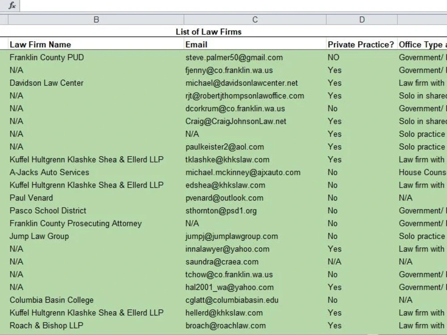Select the pvenard@outlook.com cell
The width and height of the screenshot is (447, 335).
pyautogui.click(x=255, y=198)
